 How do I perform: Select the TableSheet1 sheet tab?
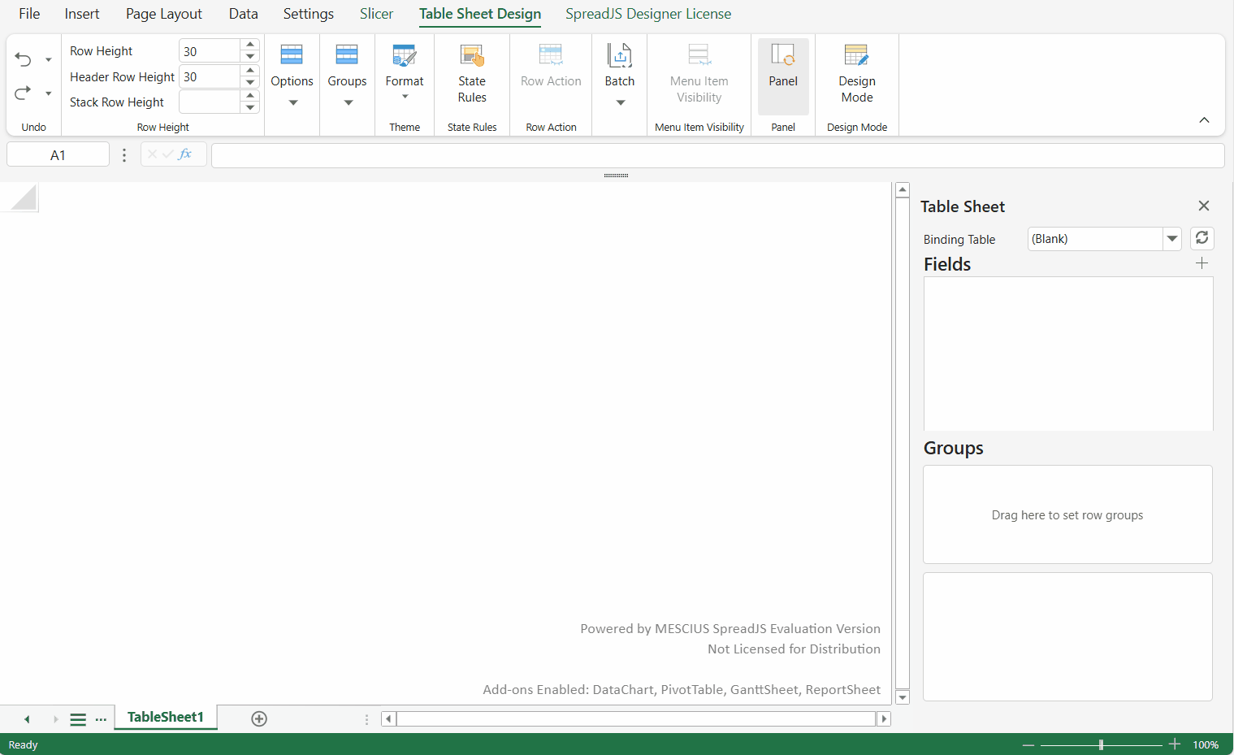pyautogui.click(x=166, y=717)
